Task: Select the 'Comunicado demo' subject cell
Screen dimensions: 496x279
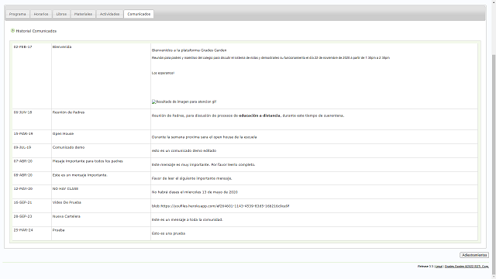Action: tap(101, 151)
